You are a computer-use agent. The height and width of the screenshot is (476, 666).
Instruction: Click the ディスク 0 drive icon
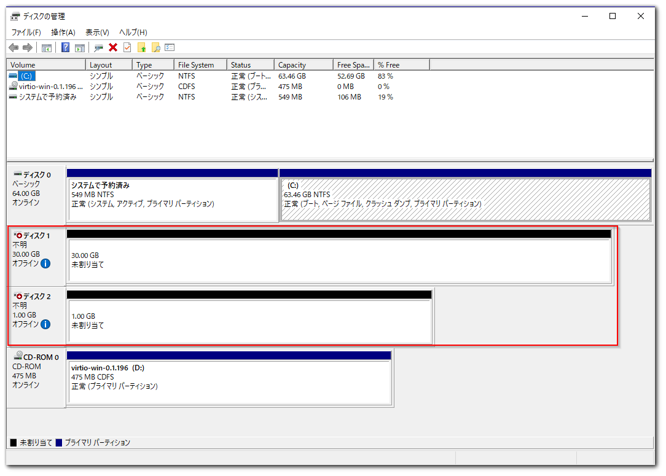[x=18, y=174]
